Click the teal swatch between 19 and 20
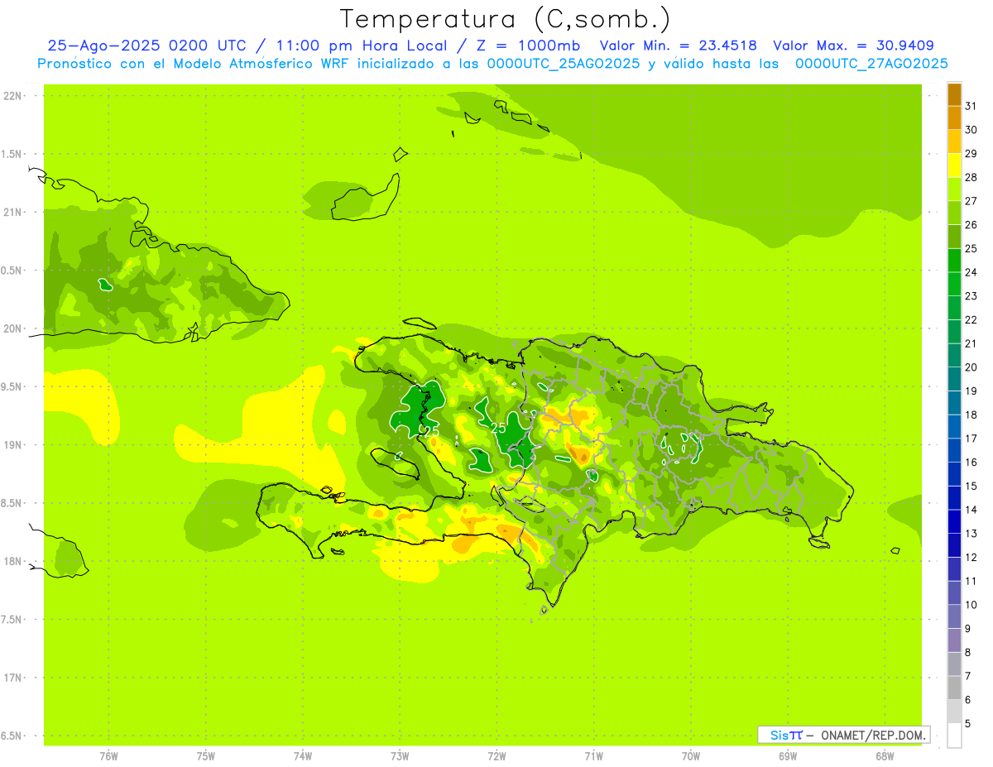This screenshot has height=767, width=993. coord(954,379)
